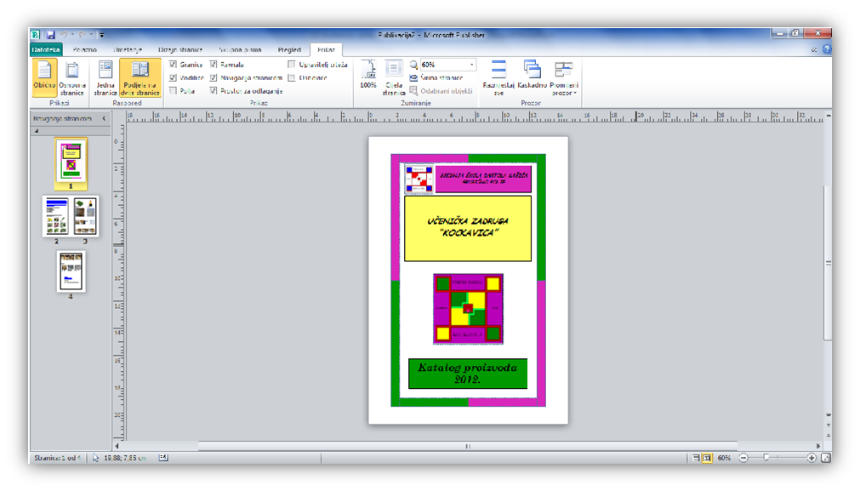Click the Undo arrow icon
The height and width of the screenshot is (491, 860).
point(64,35)
